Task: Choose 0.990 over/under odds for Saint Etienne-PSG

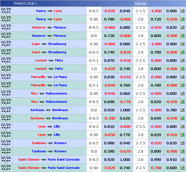Action: (156, 159)
